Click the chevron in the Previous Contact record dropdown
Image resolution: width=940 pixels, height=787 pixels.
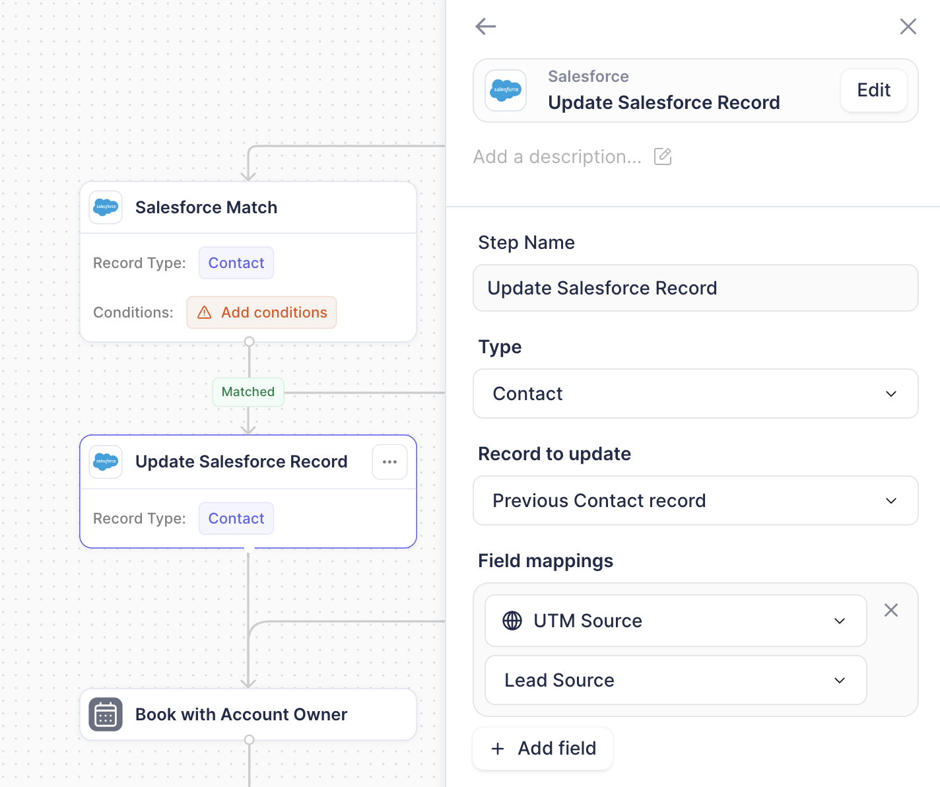pos(891,501)
